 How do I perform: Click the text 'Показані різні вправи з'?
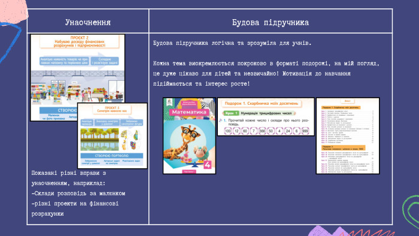tap(69, 173)
